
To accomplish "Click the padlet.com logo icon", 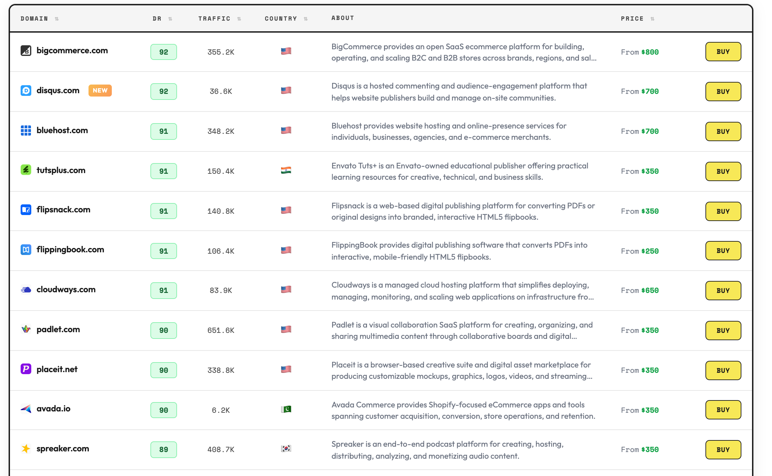I will pos(26,330).
